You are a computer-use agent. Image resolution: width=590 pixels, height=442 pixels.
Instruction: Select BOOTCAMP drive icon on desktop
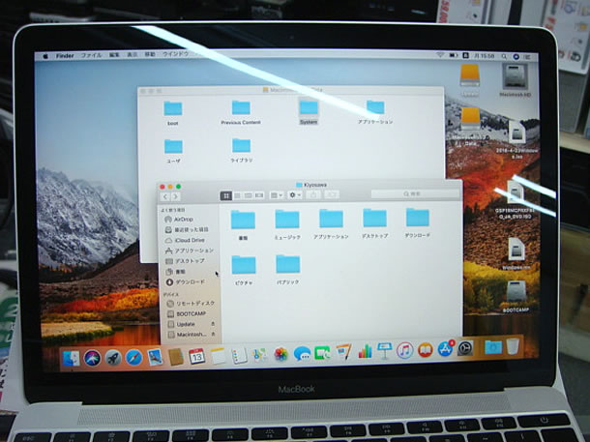coord(516,296)
